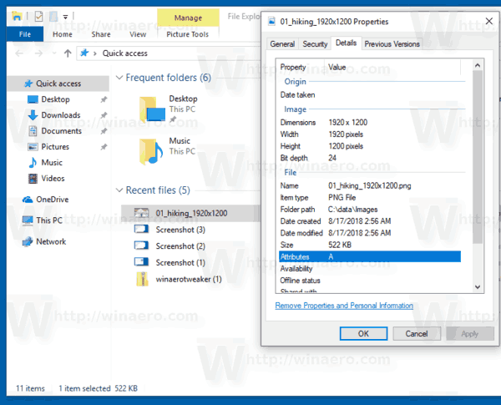Collapse the Recent files group
Viewport: 501px width, 405px height.
119,190
